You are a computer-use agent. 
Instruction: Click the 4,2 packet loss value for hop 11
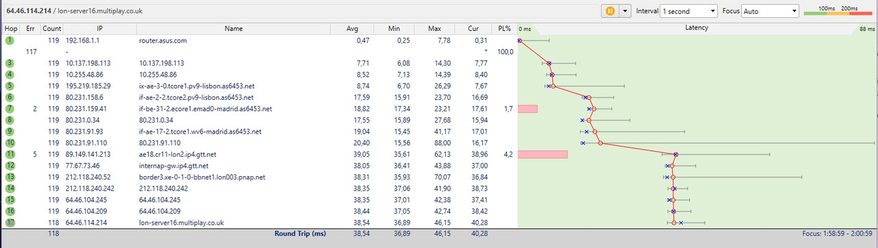(x=508, y=154)
